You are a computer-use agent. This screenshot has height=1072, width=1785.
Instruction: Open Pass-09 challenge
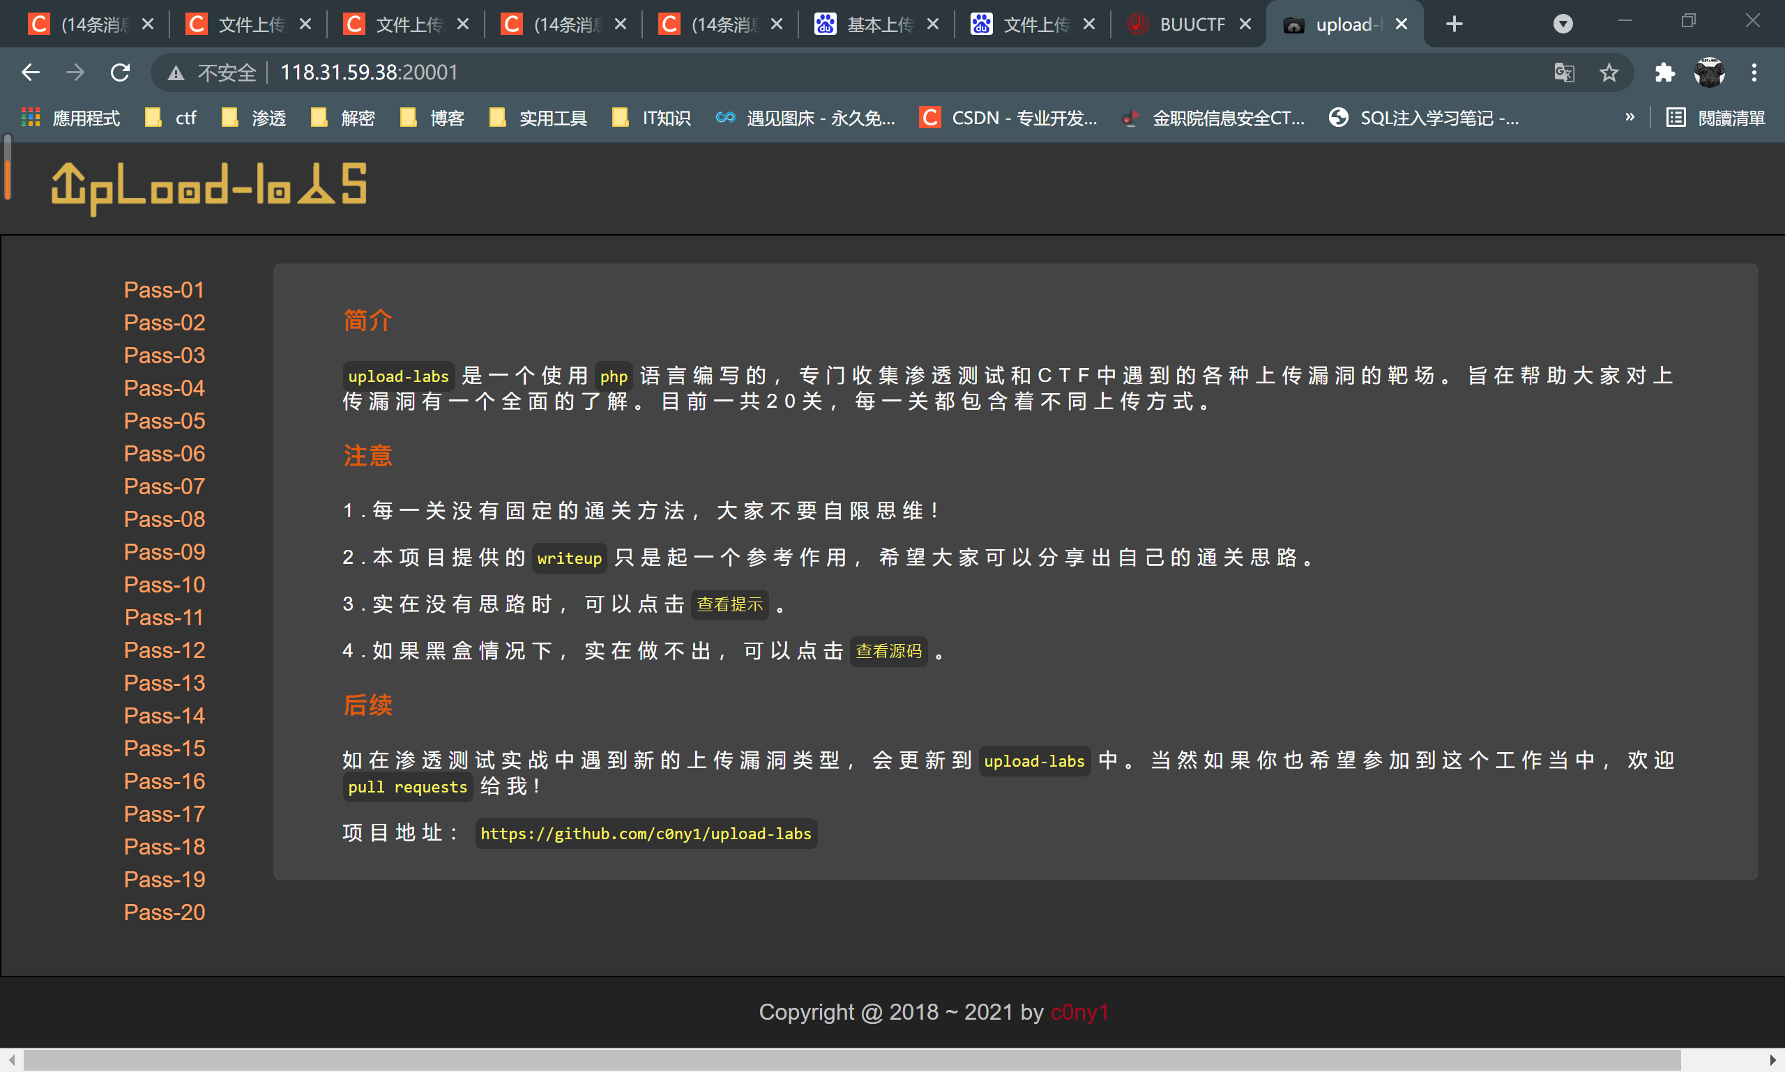[164, 552]
